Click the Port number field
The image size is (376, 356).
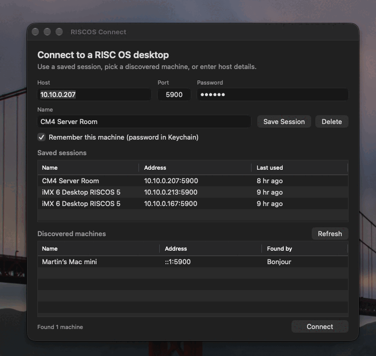[174, 94]
